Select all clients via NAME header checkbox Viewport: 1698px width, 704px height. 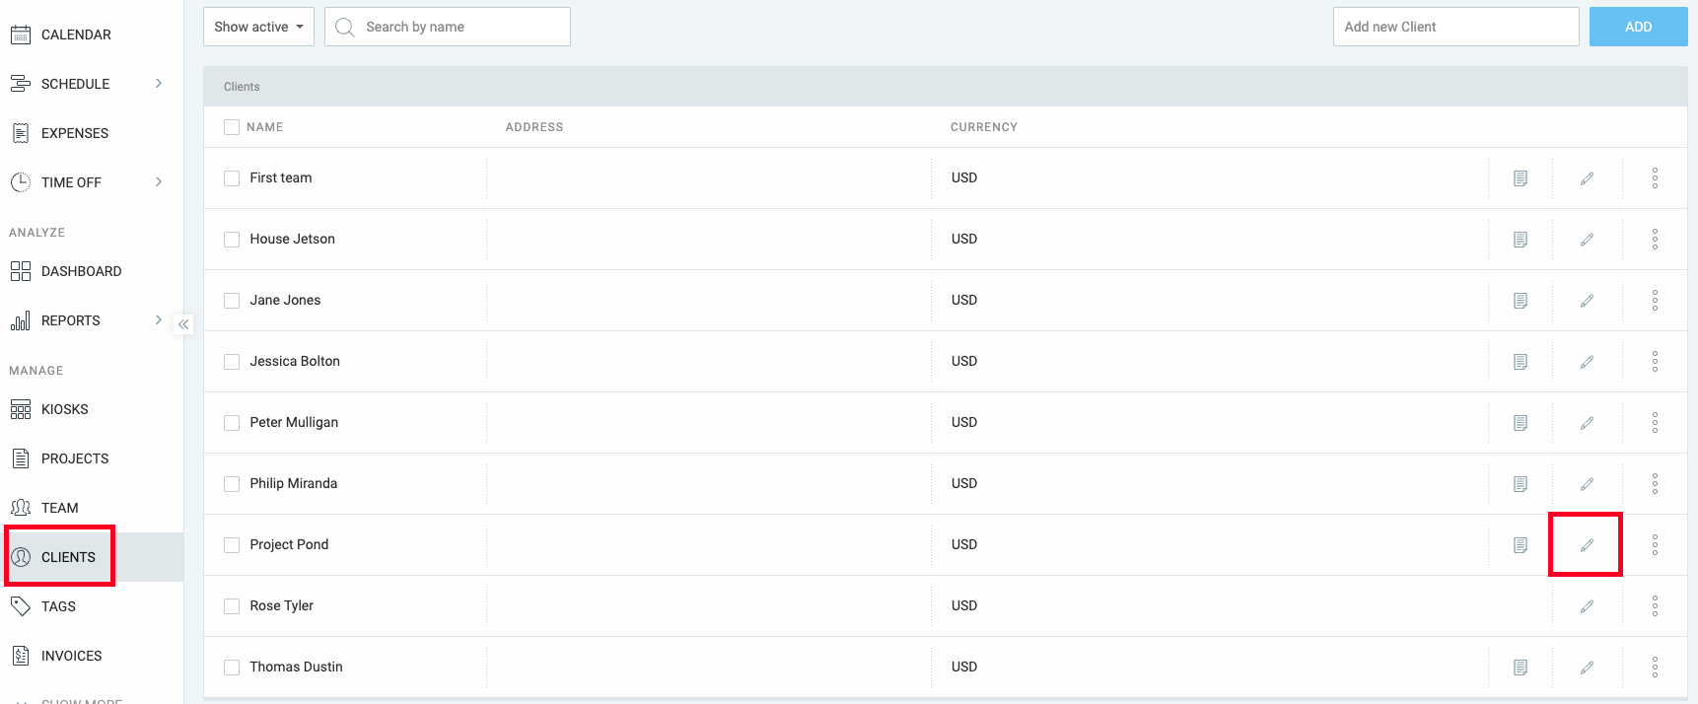pyautogui.click(x=232, y=127)
